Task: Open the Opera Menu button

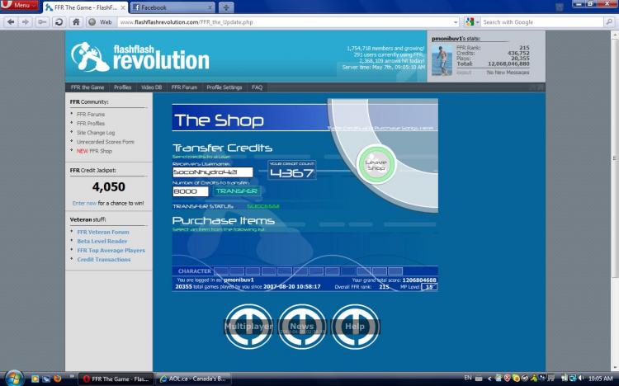Action: click(x=20, y=5)
